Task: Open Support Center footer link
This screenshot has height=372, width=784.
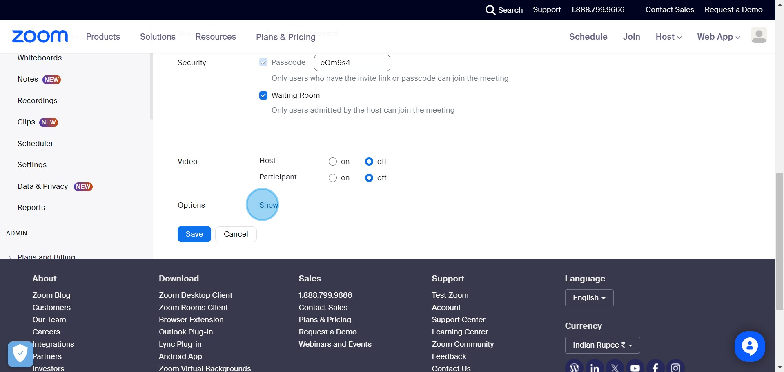Action: (459, 320)
